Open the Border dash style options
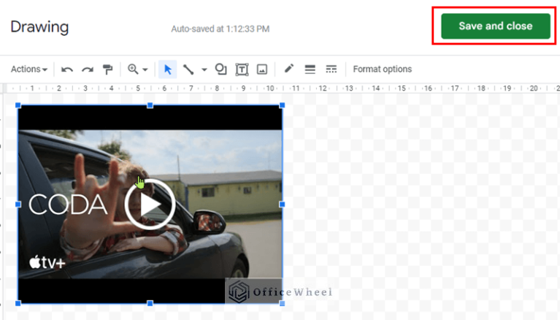 331,69
